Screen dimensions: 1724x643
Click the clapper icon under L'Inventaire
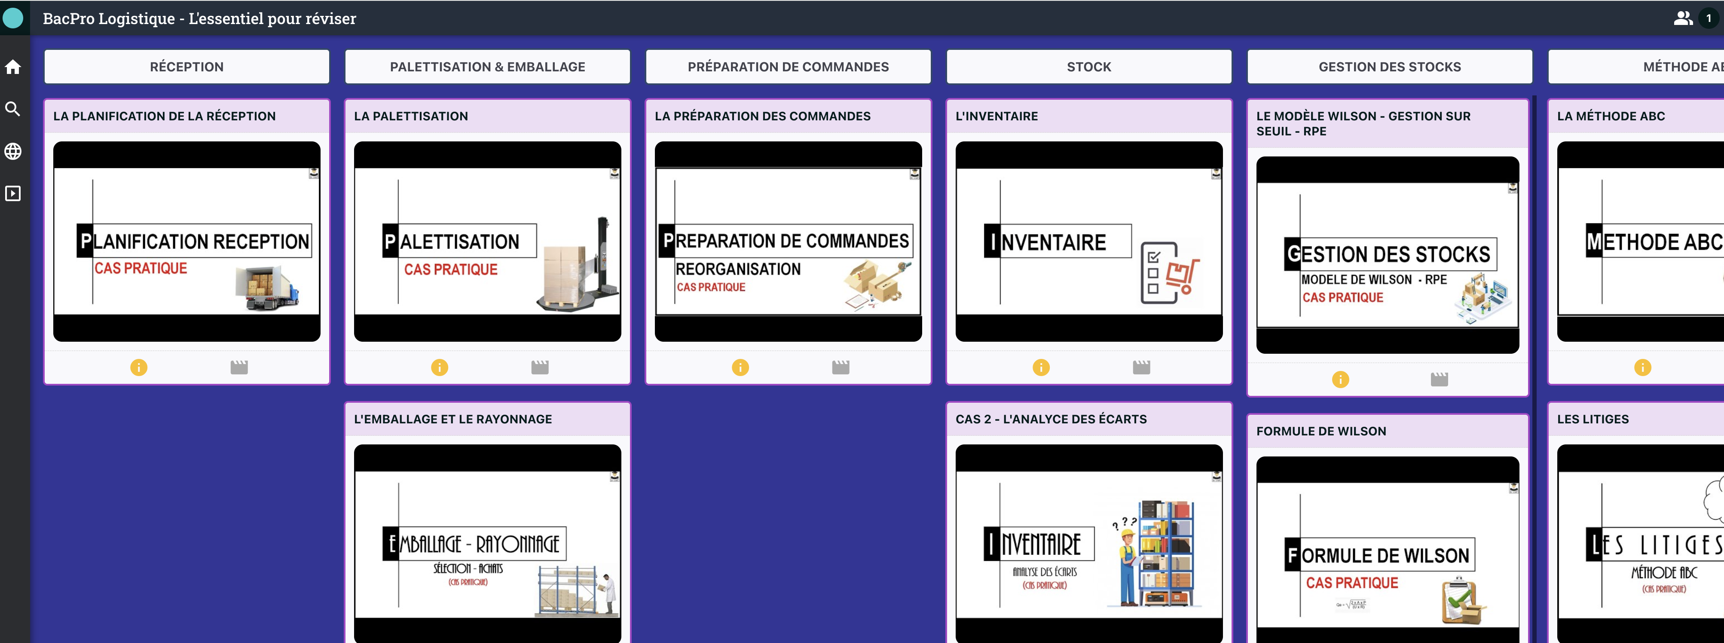pyautogui.click(x=1141, y=367)
